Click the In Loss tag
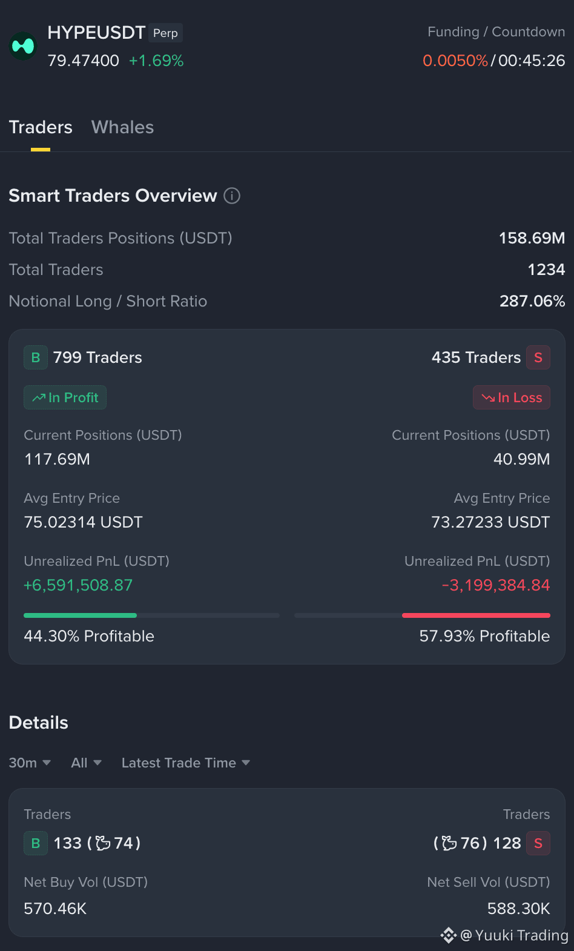574x951 pixels. 512,397
